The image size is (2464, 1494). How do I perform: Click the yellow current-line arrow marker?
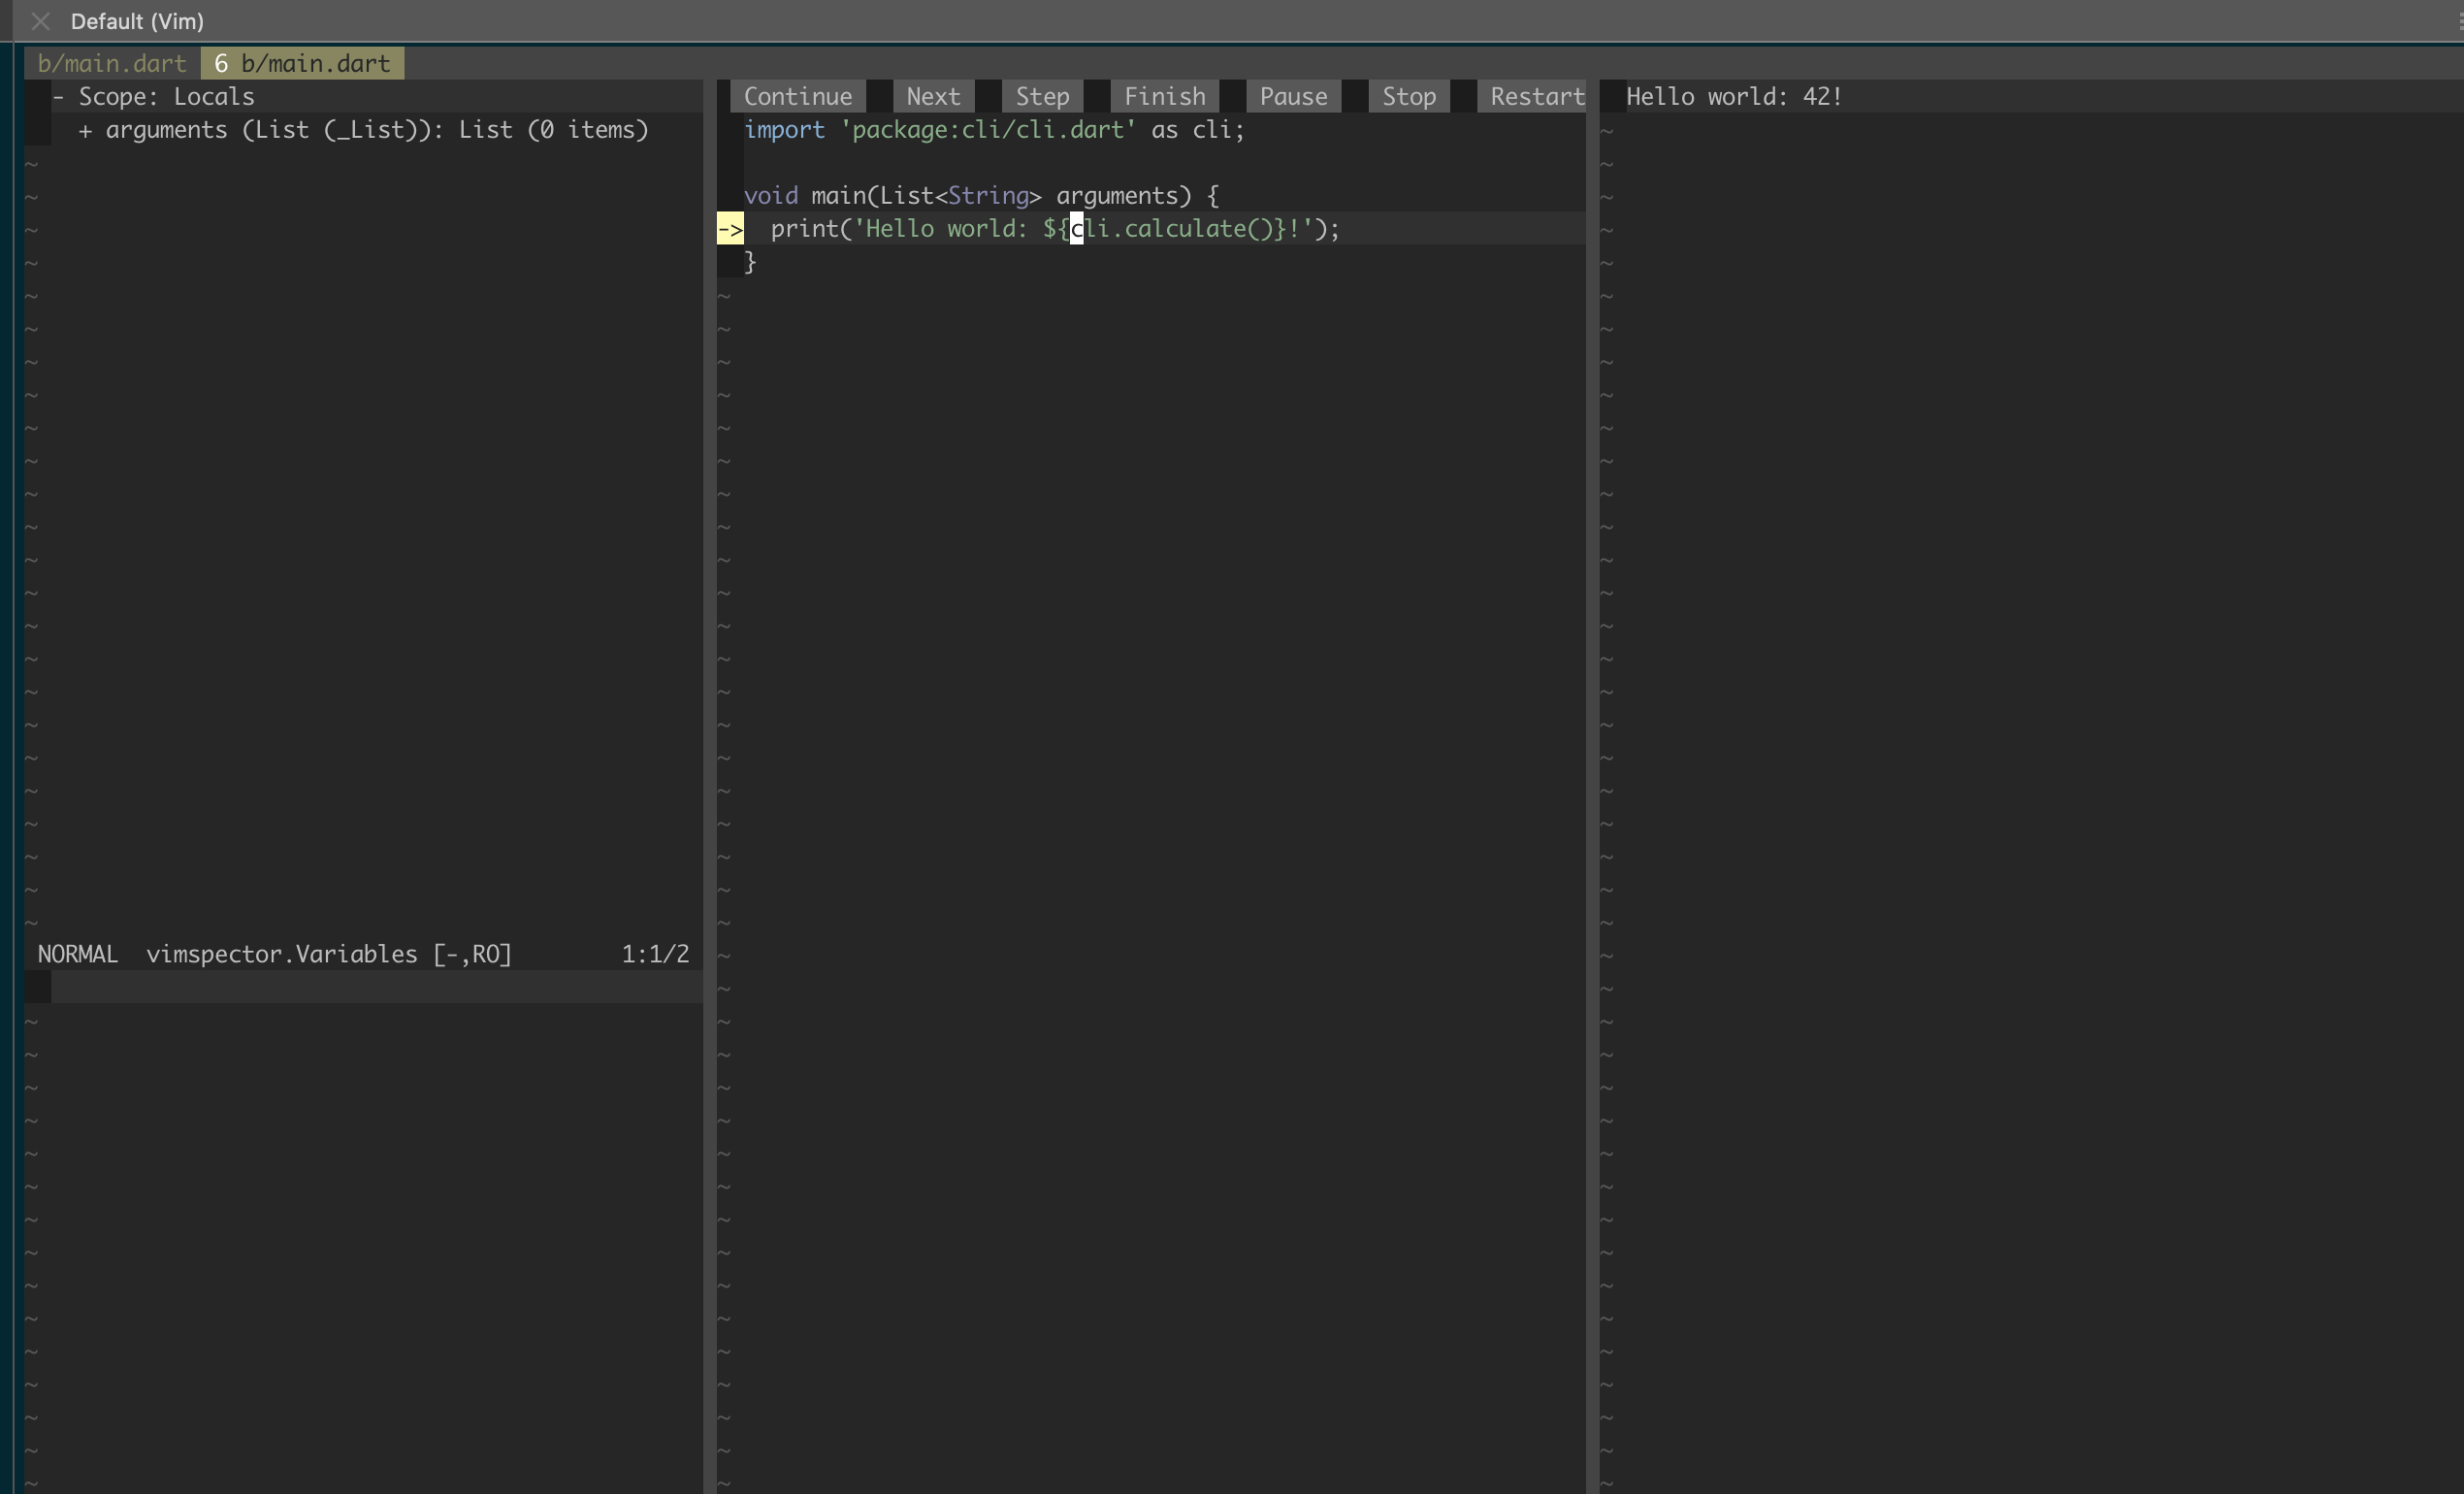(x=731, y=228)
